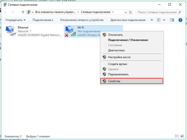Select Настройка моста in context menu
This screenshot has height=140, width=187.
(132, 57)
